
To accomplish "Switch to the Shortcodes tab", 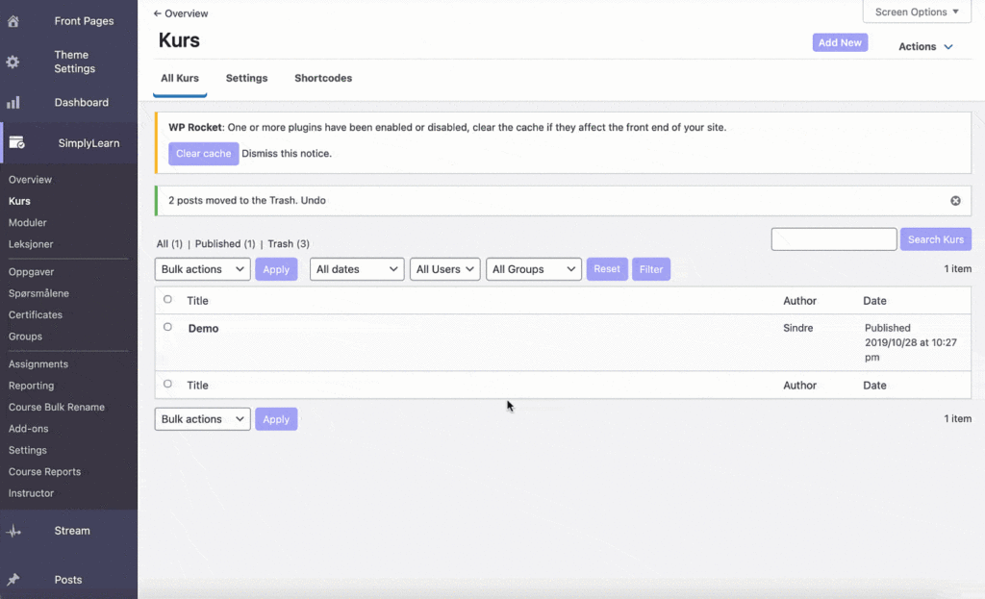I will (x=323, y=78).
